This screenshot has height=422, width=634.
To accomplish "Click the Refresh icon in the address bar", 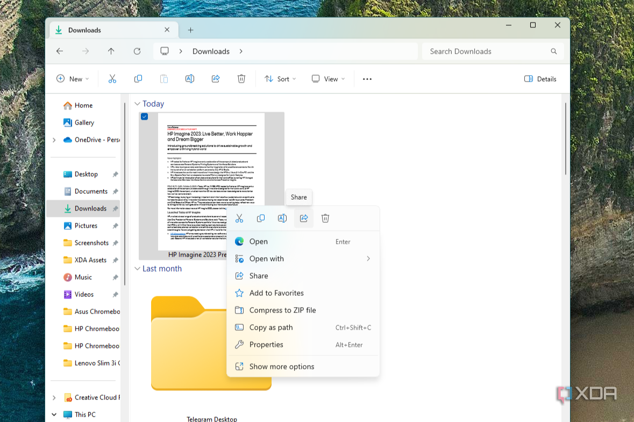I will point(137,51).
